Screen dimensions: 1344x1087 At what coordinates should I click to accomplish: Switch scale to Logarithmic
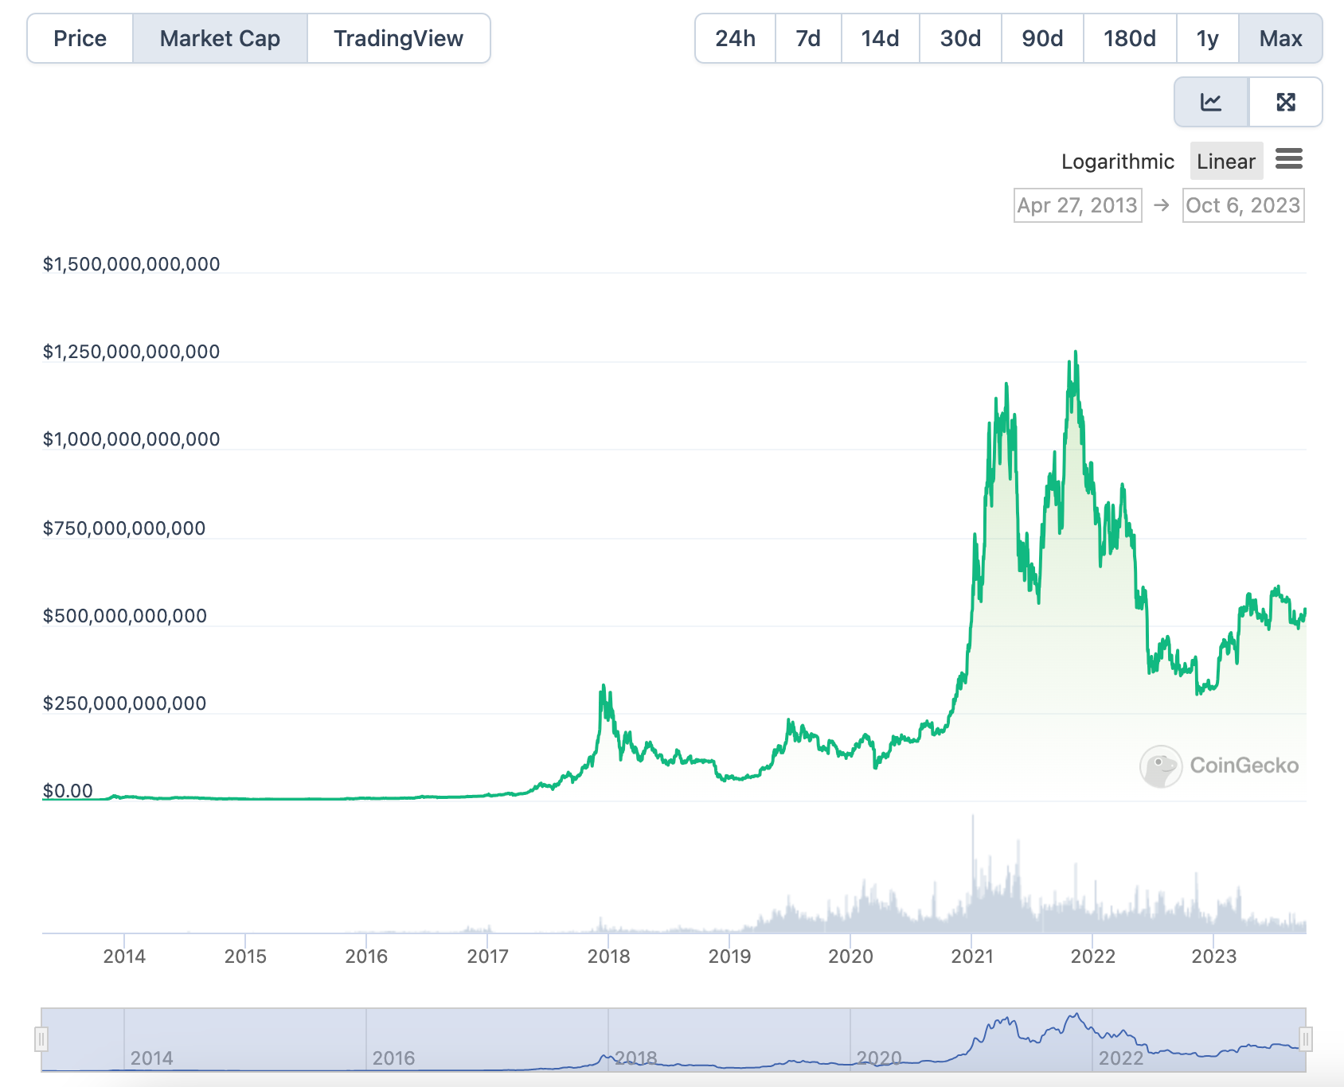coord(1118,161)
